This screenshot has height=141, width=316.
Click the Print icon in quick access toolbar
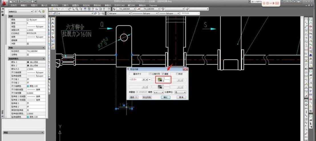pos(32,2)
